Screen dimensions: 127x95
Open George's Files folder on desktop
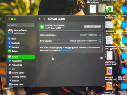(124, 40)
